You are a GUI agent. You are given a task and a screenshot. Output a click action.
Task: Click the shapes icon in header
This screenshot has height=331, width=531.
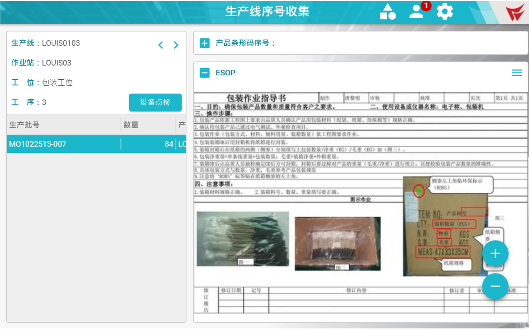[x=388, y=11]
